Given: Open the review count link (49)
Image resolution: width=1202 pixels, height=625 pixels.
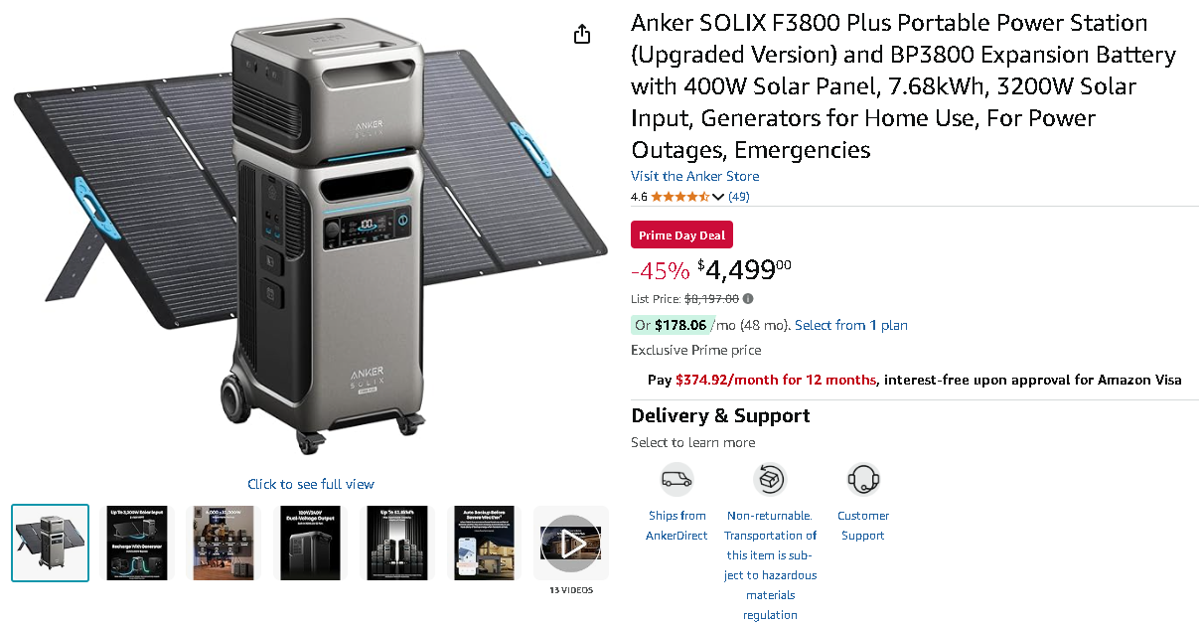Looking at the screenshot, I should [x=739, y=197].
